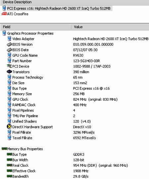
Task: Click the ATI CrossFire logo icon
Action: pyautogui.click(x=4, y=14)
